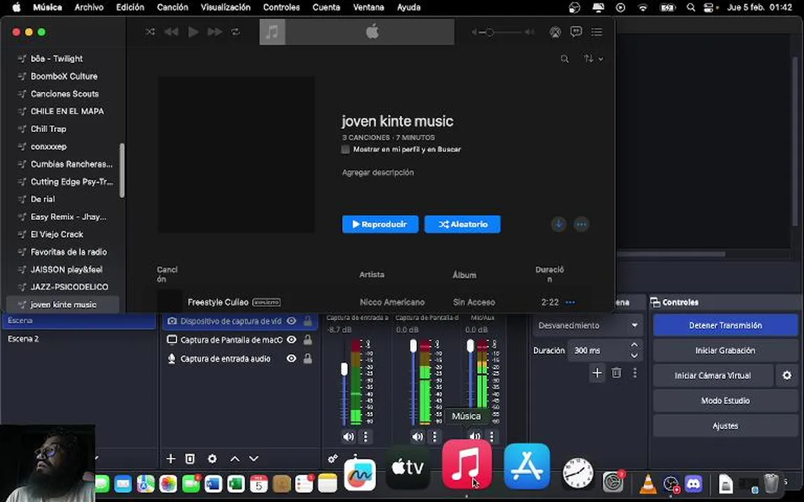
Task: Open the Desvanecimiento transition dropdown
Action: click(588, 326)
